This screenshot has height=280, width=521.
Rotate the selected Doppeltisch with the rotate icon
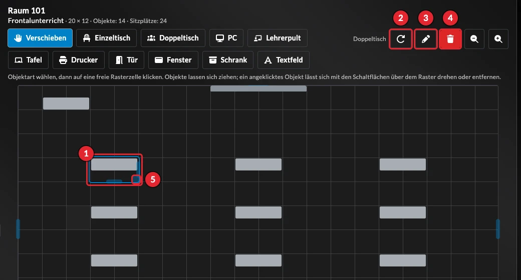[x=401, y=39]
